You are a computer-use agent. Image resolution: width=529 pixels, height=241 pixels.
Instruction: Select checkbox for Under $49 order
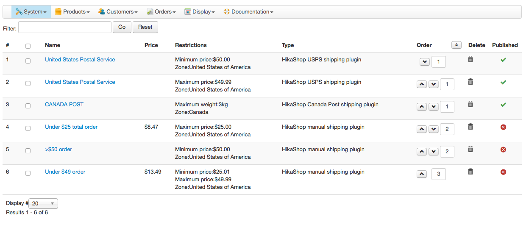[x=28, y=173]
